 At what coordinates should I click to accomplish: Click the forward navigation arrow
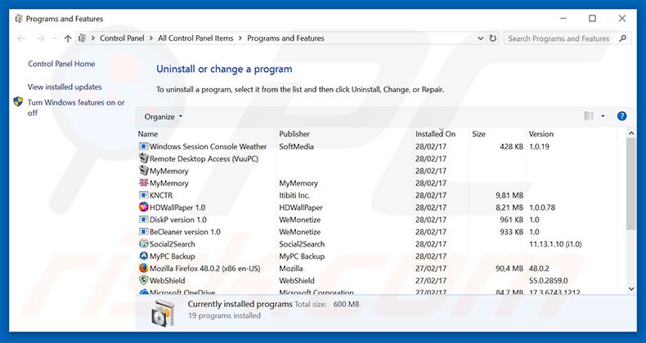coord(40,38)
